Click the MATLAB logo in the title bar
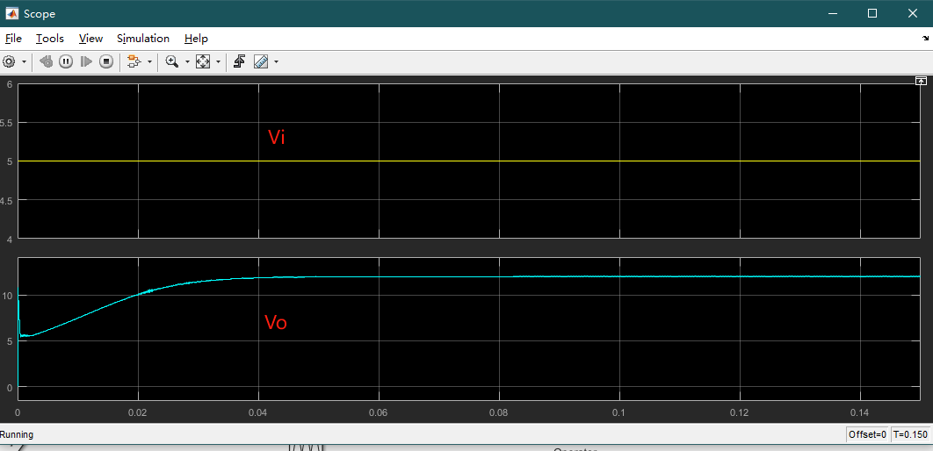Screen dimensions: 933x451 (12, 13)
